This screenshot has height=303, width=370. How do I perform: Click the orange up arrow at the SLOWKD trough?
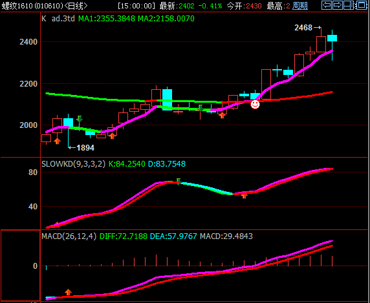click(244, 195)
